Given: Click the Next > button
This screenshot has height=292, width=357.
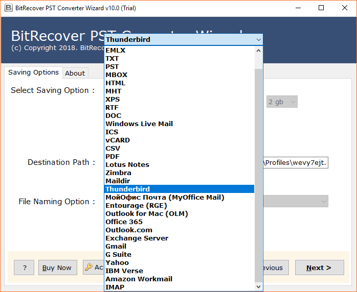Looking at the screenshot, I should tap(320, 267).
